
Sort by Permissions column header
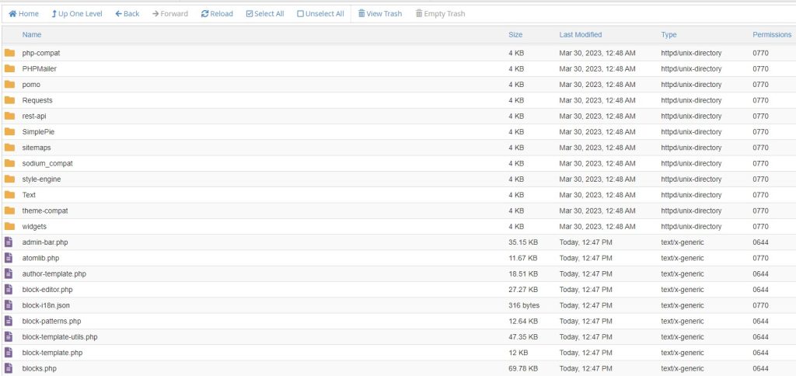(772, 34)
